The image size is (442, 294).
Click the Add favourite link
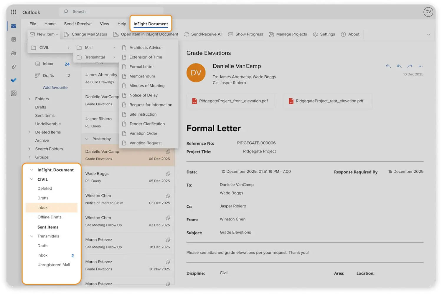click(x=55, y=87)
